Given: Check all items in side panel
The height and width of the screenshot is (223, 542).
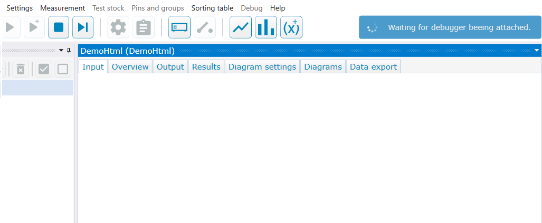Looking at the screenshot, I should [x=44, y=69].
